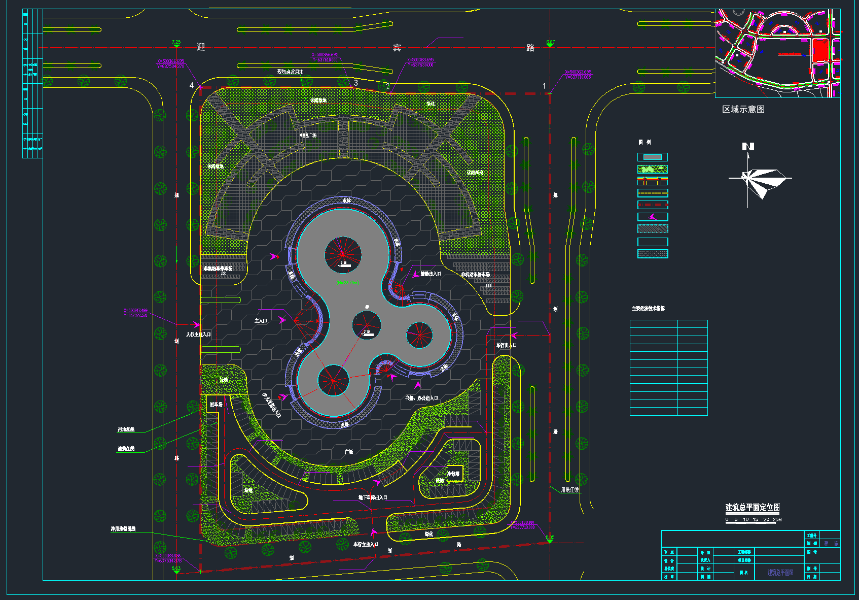This screenshot has height=600, width=859.
Task: Click the north arrow compass symbol
Action: pos(760,179)
